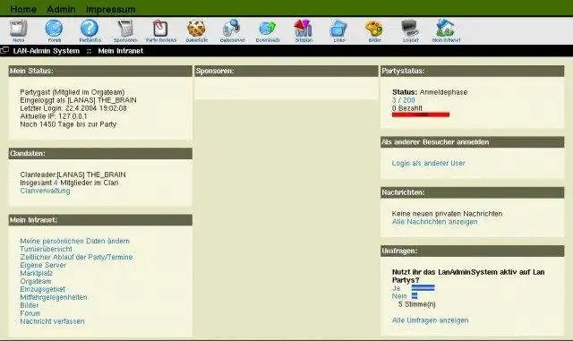Open the Orgateam link
573x341 pixels.
(36, 281)
